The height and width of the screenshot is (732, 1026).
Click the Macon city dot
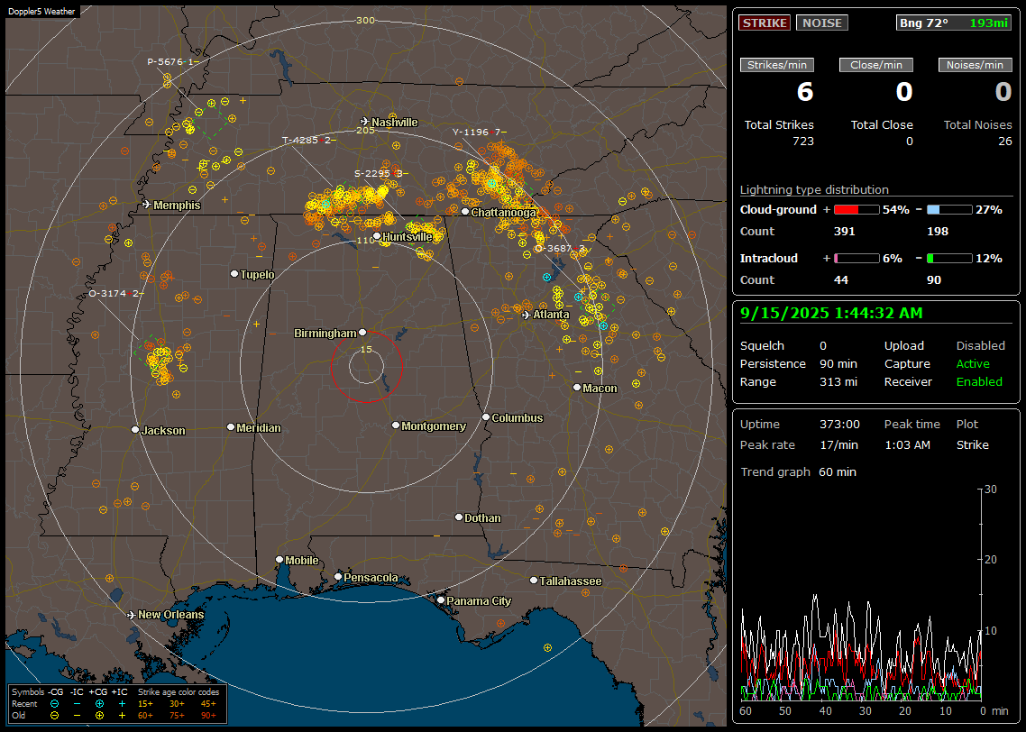[x=576, y=388]
